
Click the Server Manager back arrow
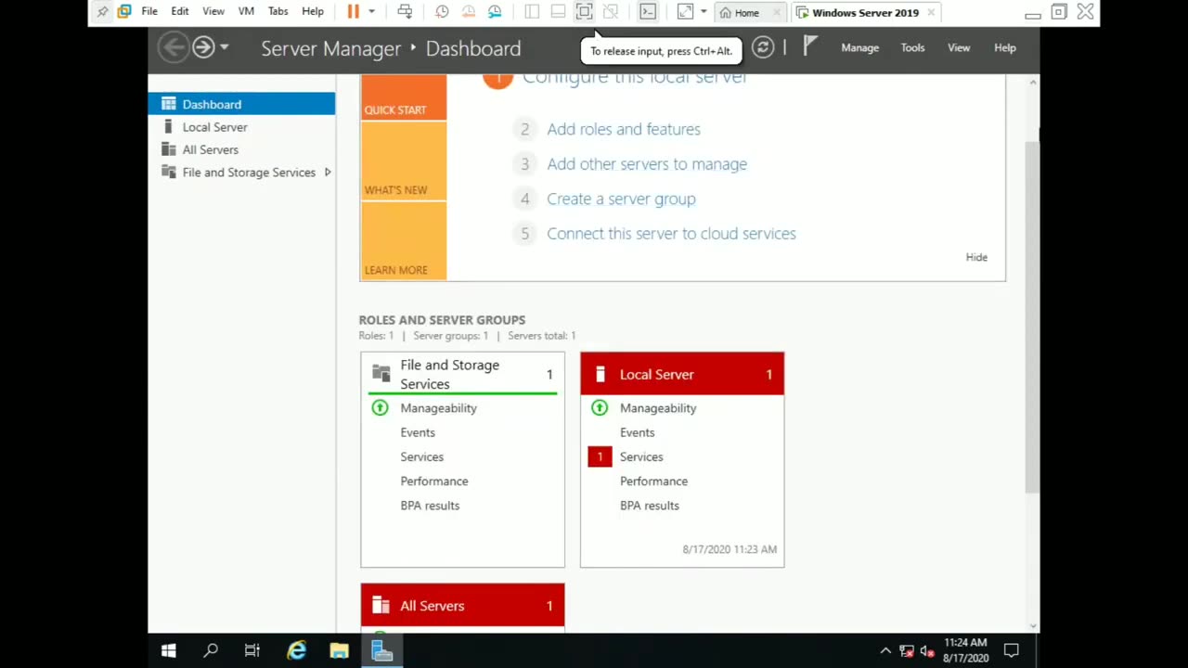174,47
